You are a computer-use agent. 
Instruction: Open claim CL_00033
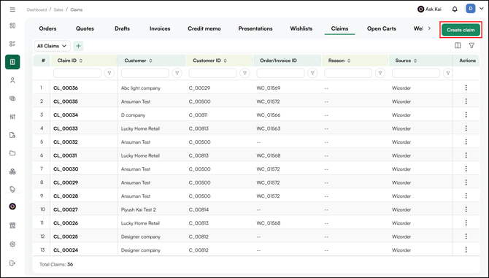click(66, 128)
